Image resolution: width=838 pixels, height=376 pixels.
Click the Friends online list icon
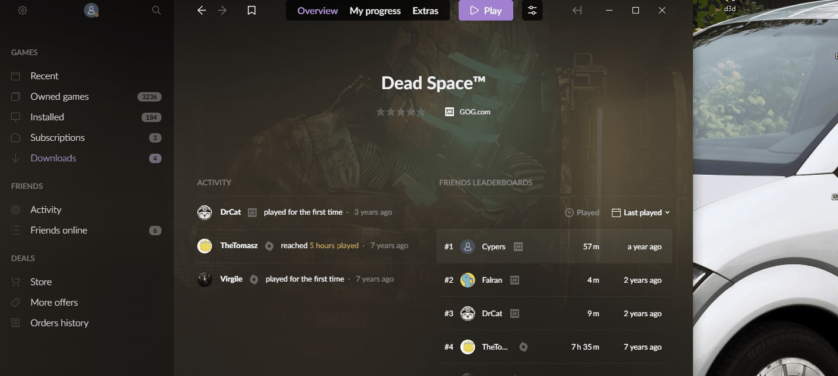(16, 230)
